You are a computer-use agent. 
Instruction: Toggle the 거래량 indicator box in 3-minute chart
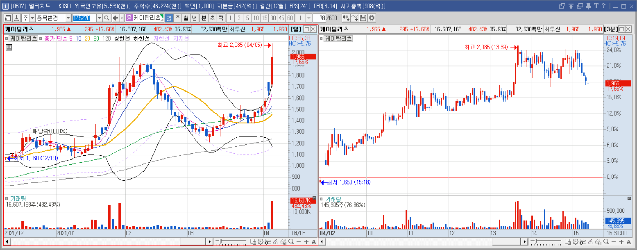(x=321, y=198)
